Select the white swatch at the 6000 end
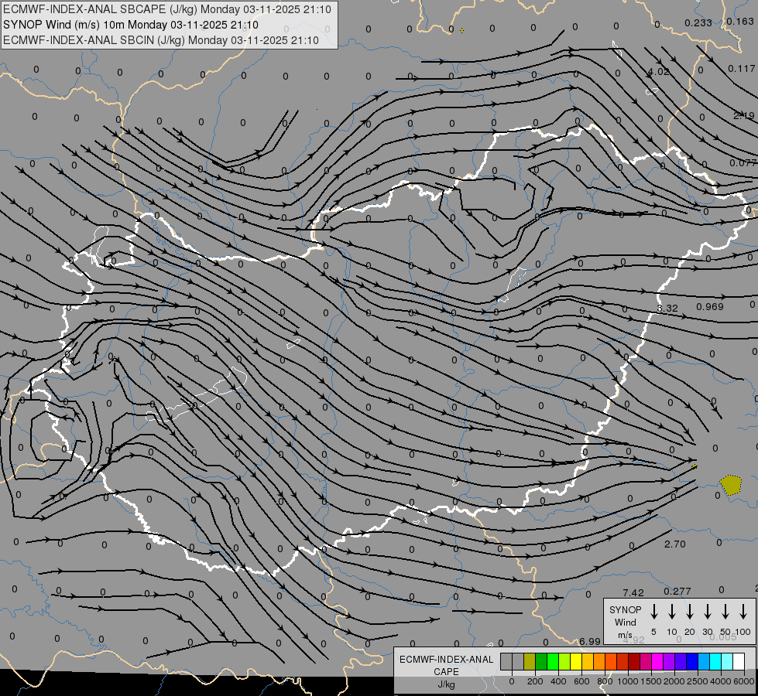This screenshot has height=696, width=758. pyautogui.click(x=738, y=661)
